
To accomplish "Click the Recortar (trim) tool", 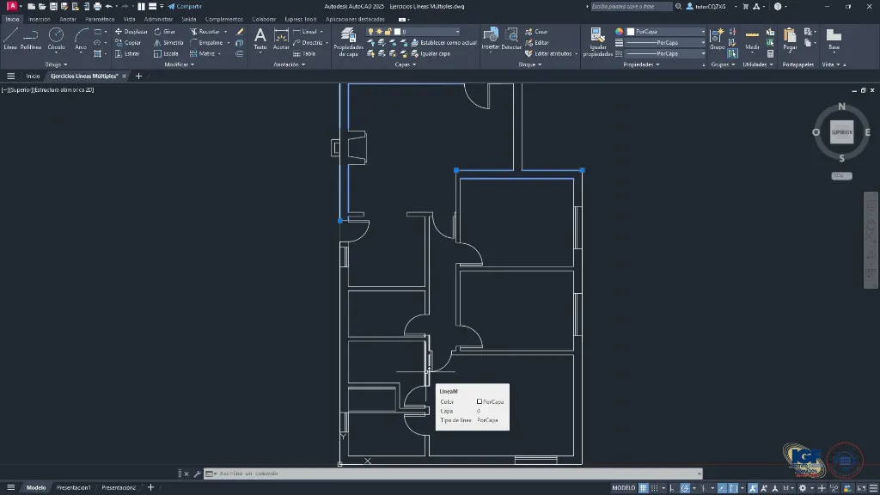I will 205,32.
